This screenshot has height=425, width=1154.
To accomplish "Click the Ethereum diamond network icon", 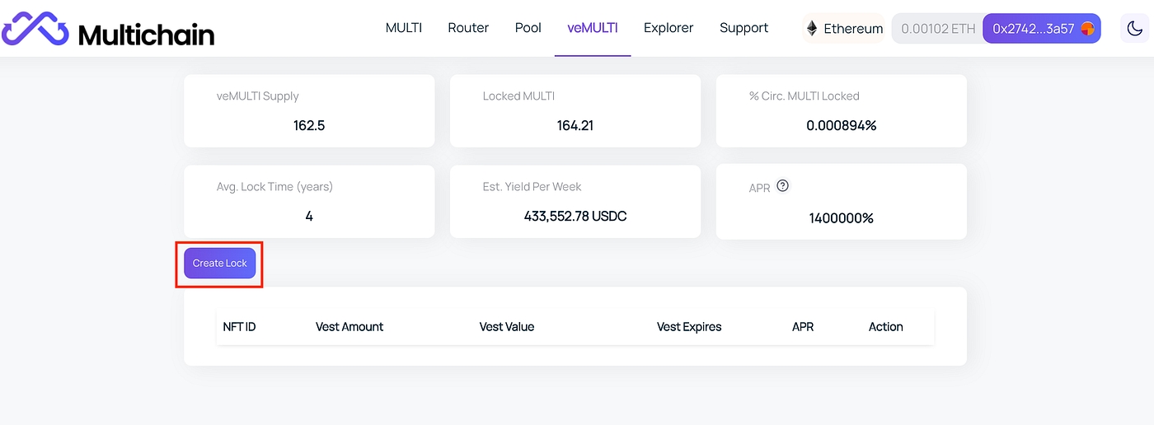I will click(812, 29).
